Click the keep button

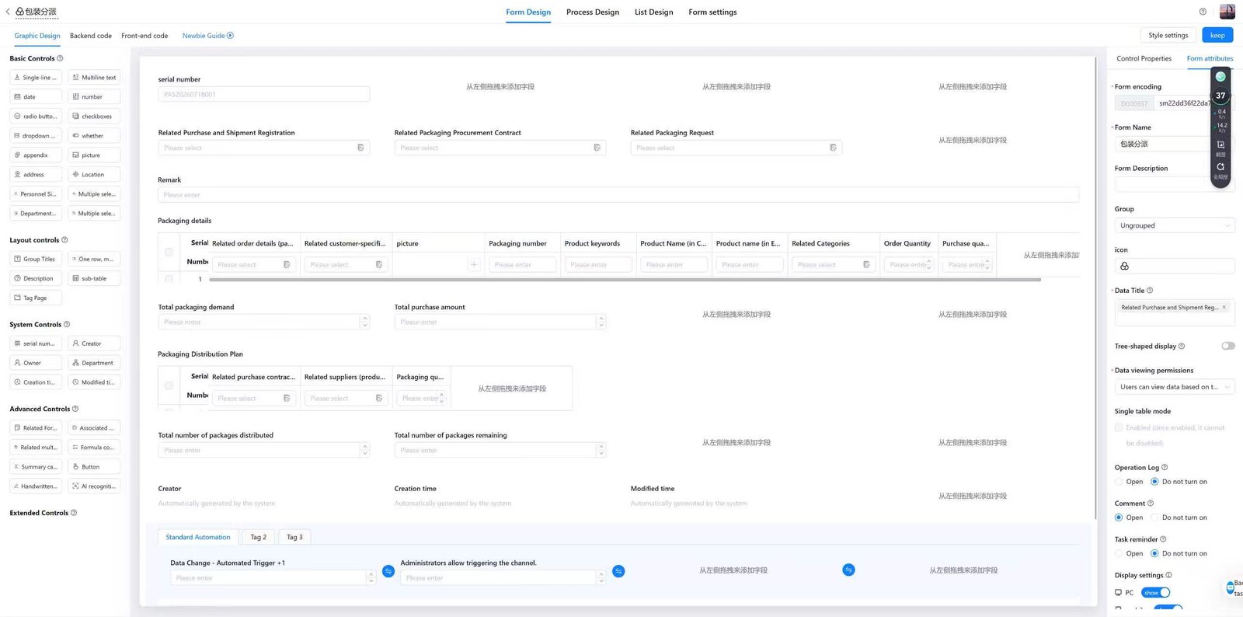click(1217, 35)
